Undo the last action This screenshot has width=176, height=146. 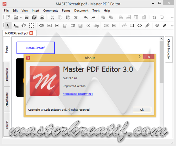[x=86, y=17]
